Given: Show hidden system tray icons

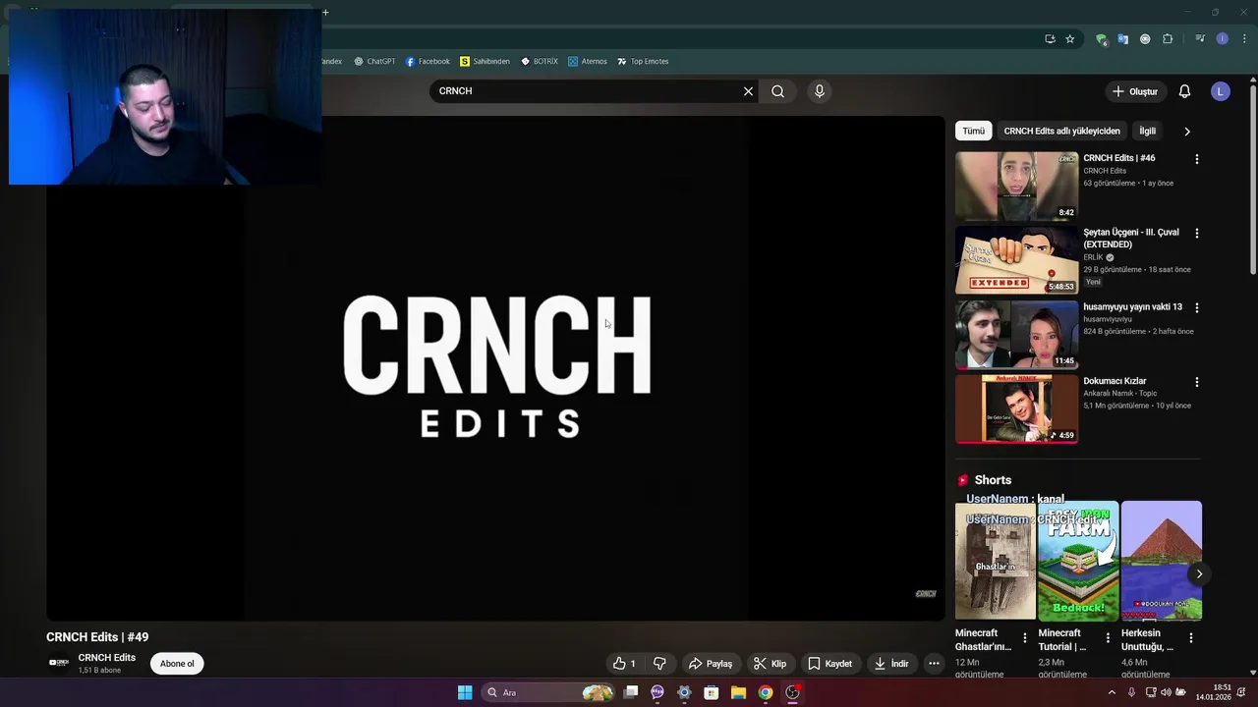Looking at the screenshot, I should coord(1112,692).
